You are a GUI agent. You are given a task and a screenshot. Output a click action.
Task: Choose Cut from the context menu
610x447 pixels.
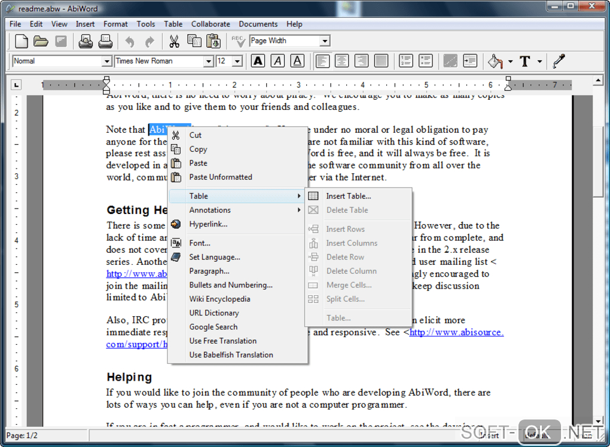click(196, 135)
